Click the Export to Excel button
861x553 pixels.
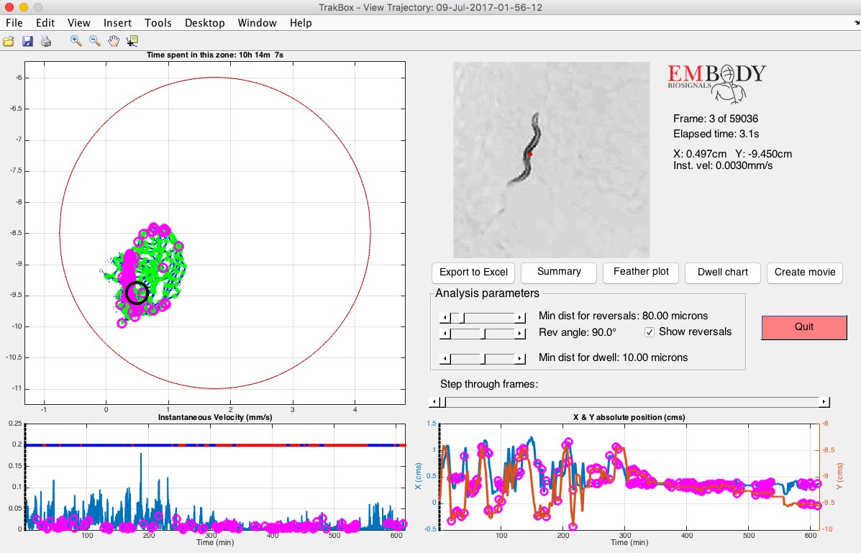coord(473,273)
